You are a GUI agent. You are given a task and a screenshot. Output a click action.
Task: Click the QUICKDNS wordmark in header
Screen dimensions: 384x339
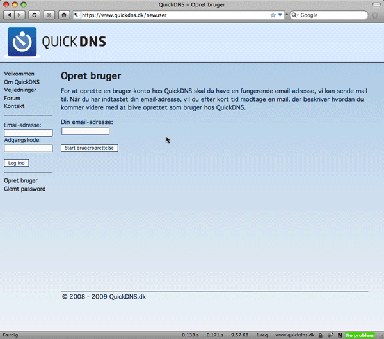point(74,42)
